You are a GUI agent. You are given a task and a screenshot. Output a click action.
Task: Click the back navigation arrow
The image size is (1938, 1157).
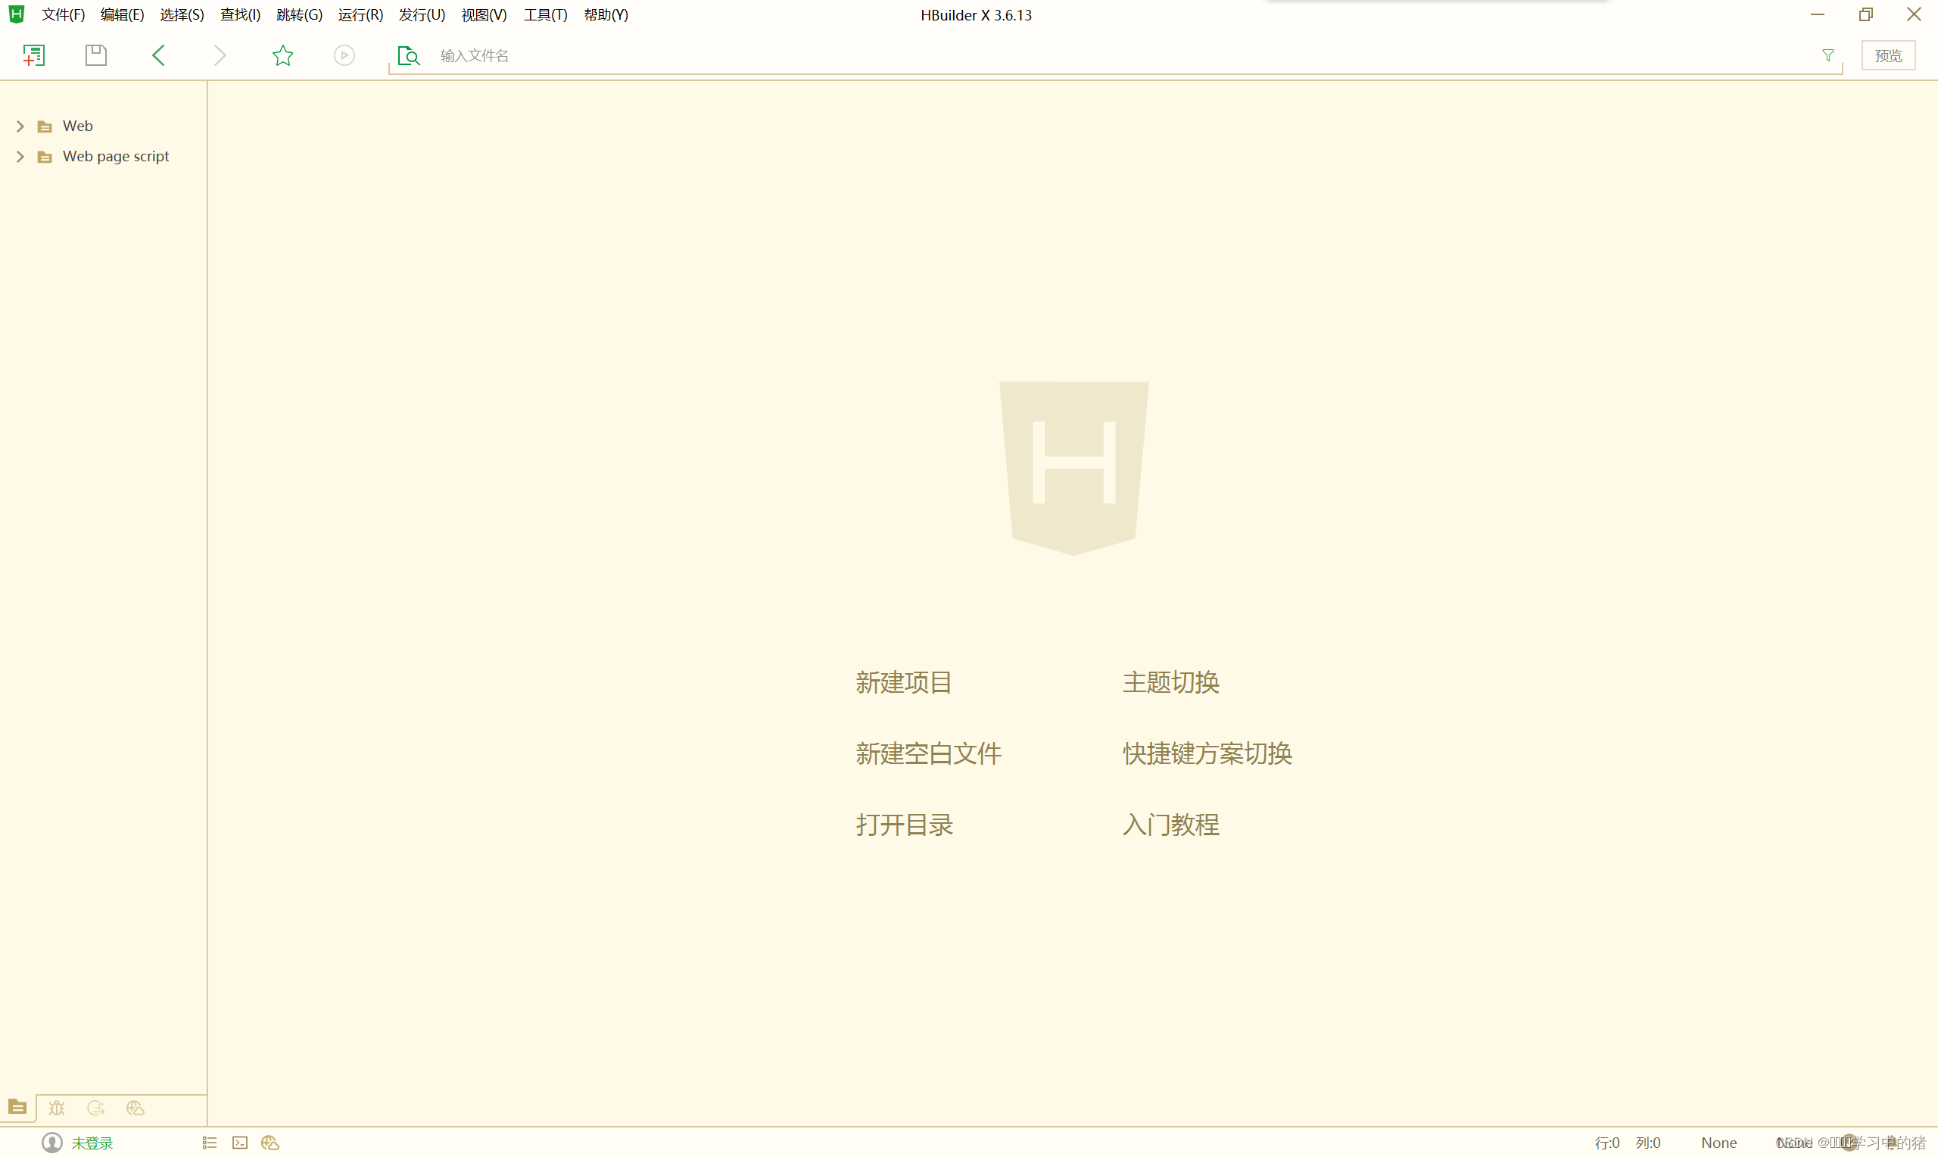click(x=158, y=55)
